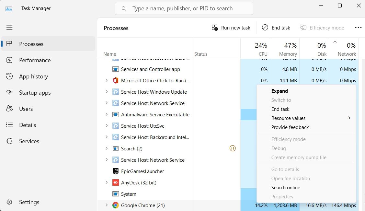Select Expand from the context menu
This screenshot has height=211, width=365.
[279, 91]
